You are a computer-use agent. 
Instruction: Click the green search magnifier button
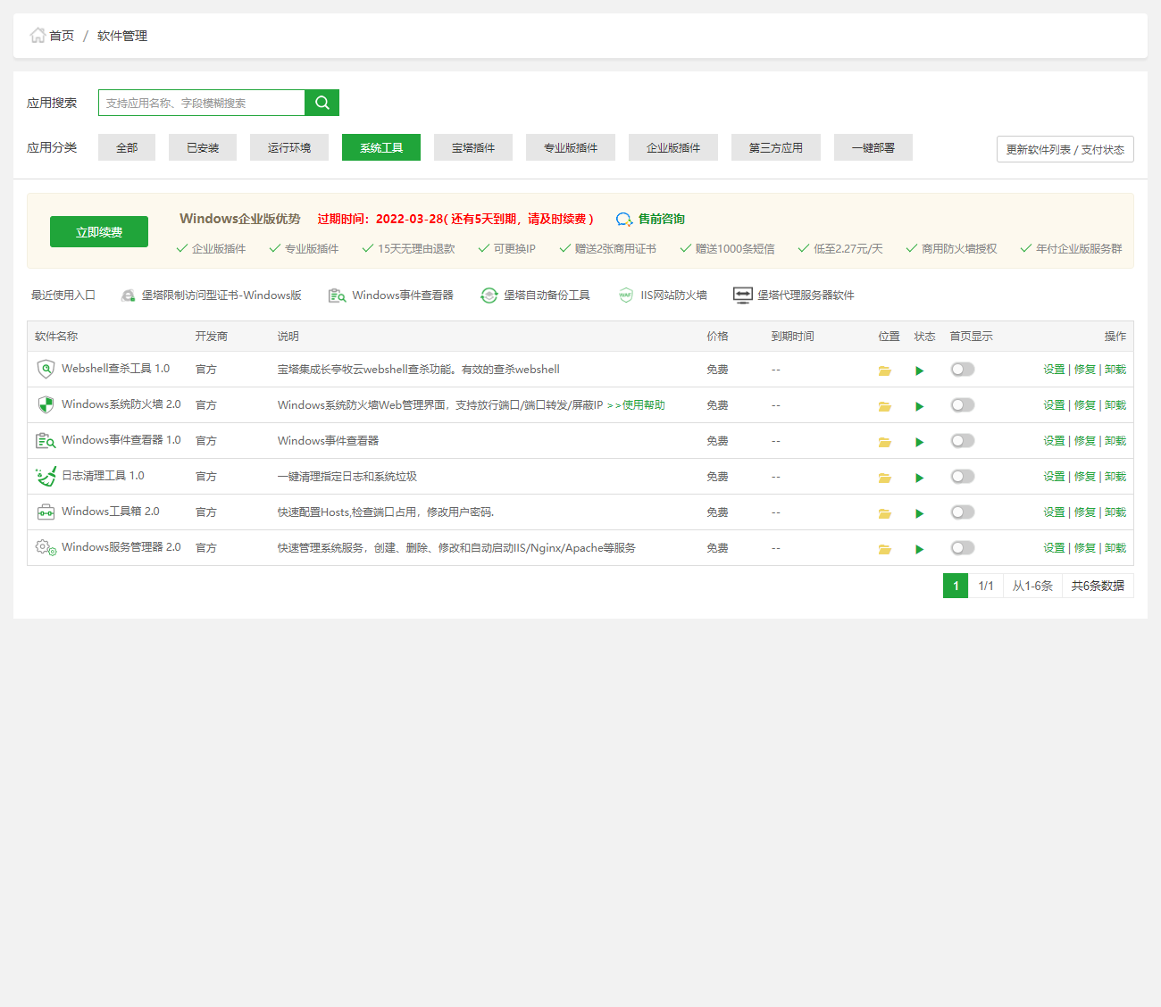pyautogui.click(x=322, y=103)
